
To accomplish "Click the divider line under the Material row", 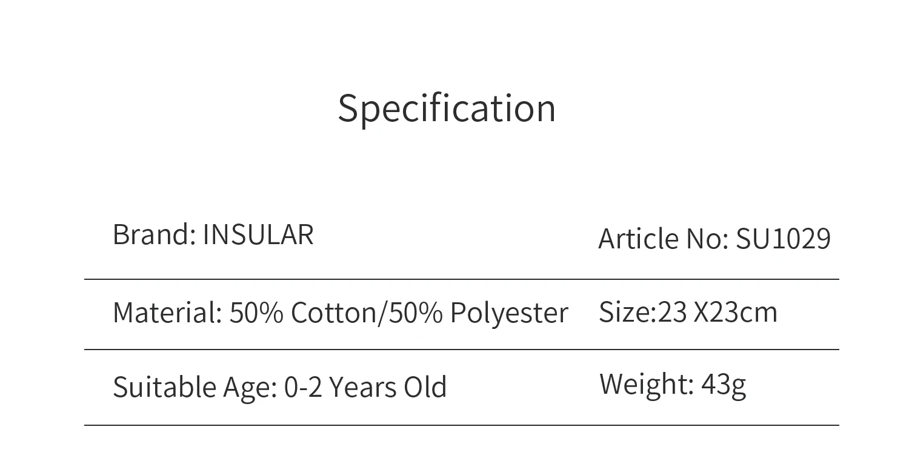I will point(461,350).
